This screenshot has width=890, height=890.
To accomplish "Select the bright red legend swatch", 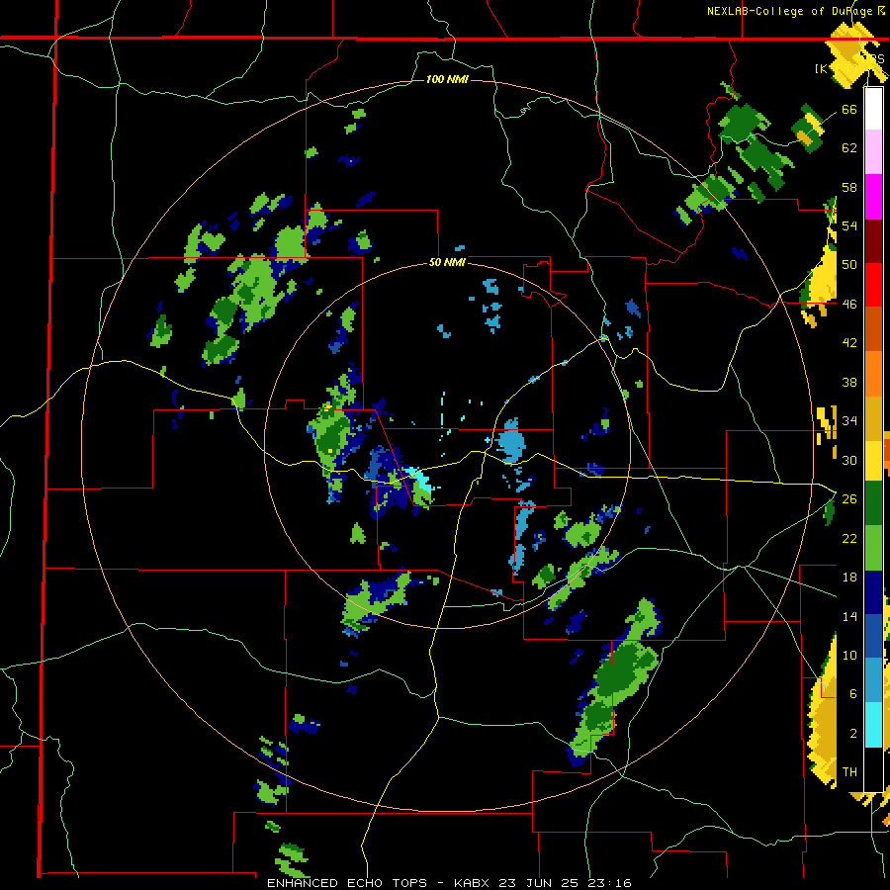I will (873, 285).
